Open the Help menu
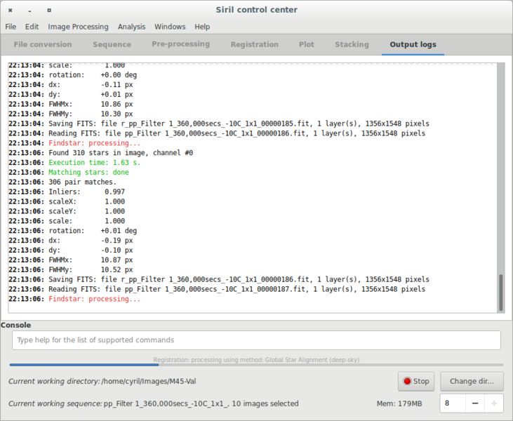The height and width of the screenshot is (421, 513). pyautogui.click(x=202, y=27)
